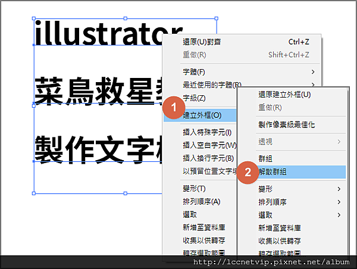Select the 字級(Z) menu entry
Image resolution: width=357 pixels, height=269 pixels.
coord(194,98)
